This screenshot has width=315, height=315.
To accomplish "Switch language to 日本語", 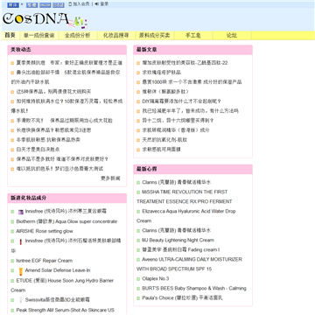I will point(59,5).
